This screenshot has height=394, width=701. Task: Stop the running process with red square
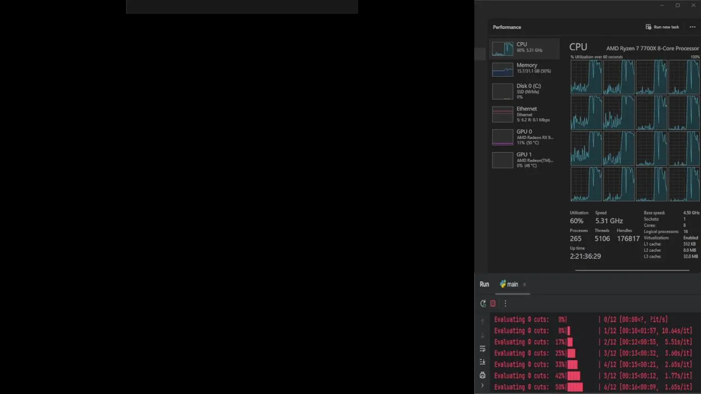click(493, 304)
